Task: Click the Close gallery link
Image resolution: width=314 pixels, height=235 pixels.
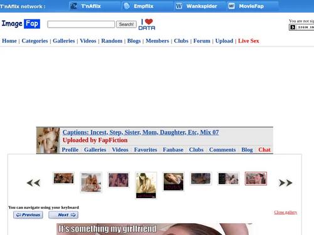Action: 286,212
